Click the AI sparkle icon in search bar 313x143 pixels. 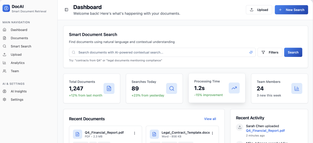[x=251, y=52]
